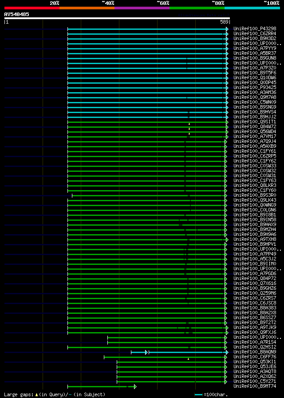Click the UniRef100_B9SNG9 label
Screen dimensions: 284x398
click(x=255, y=107)
